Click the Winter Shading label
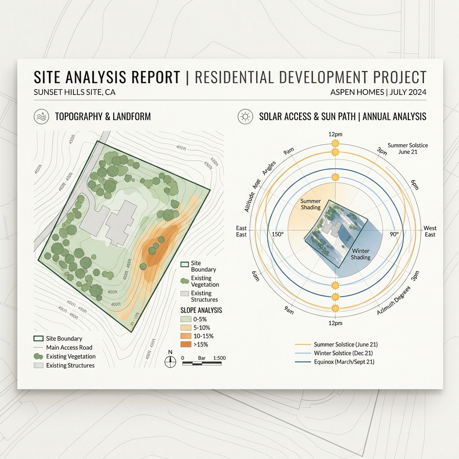 coord(361,254)
